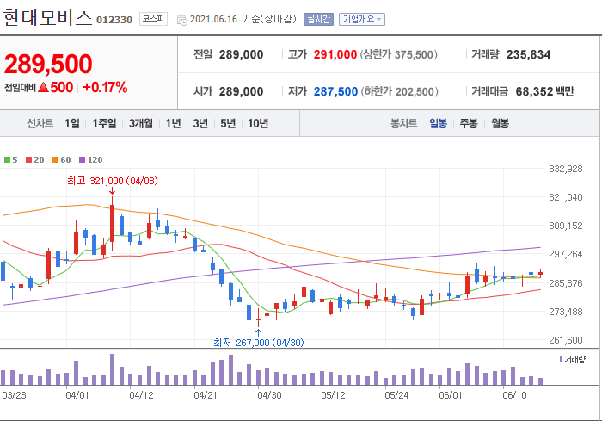Viewport: 602px width, 421px height.
Task: Click the red 20-day moving average swatch
Action: click(28, 160)
